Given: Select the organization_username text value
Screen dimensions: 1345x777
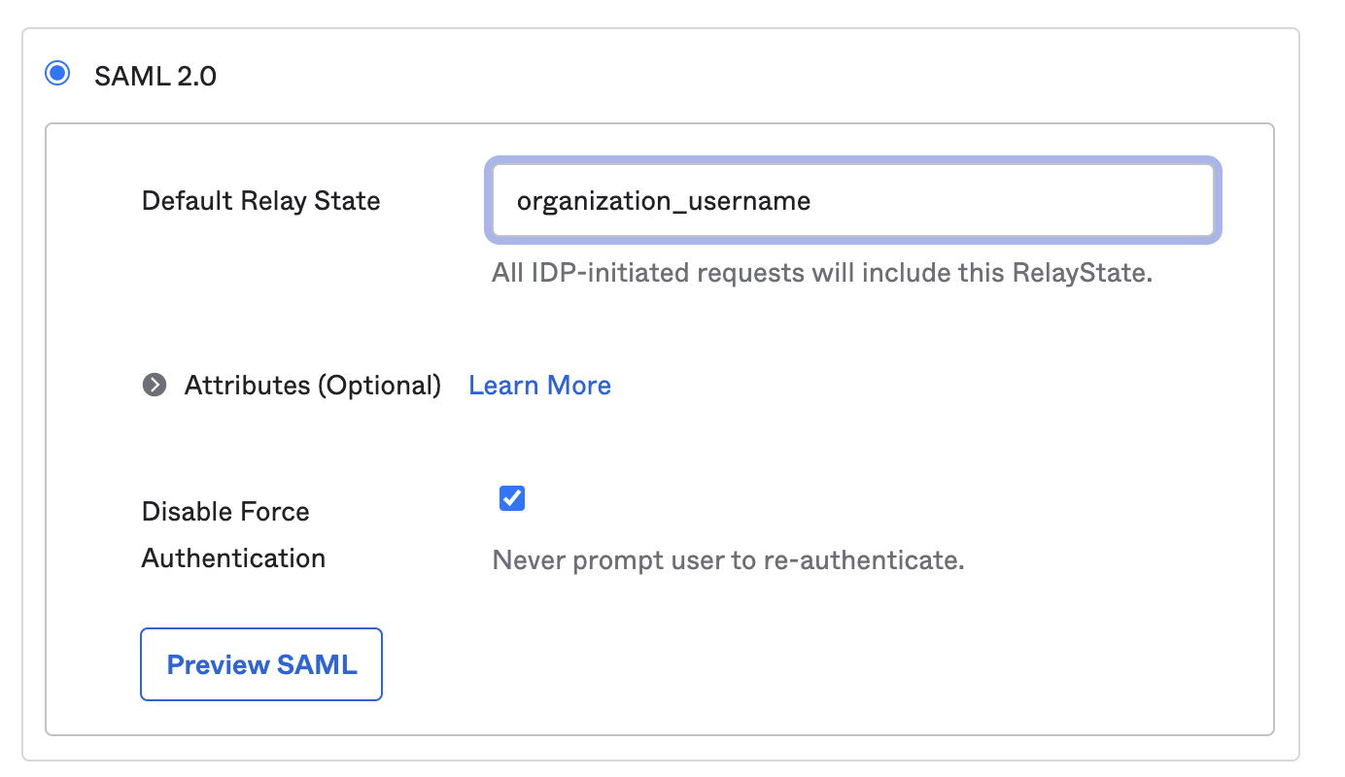Looking at the screenshot, I should tap(664, 201).
